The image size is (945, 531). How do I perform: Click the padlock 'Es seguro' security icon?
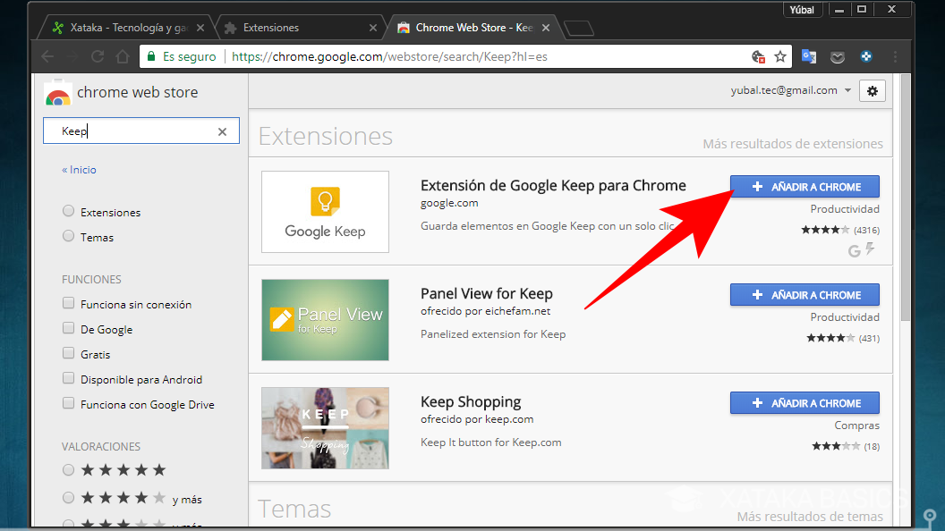149,56
